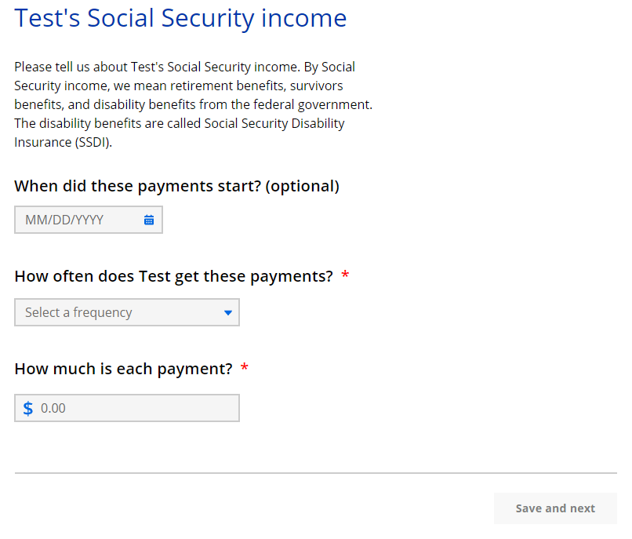The width and height of the screenshot is (632, 539).
Task: Click the 'How much is each payment?' label
Action: click(123, 369)
